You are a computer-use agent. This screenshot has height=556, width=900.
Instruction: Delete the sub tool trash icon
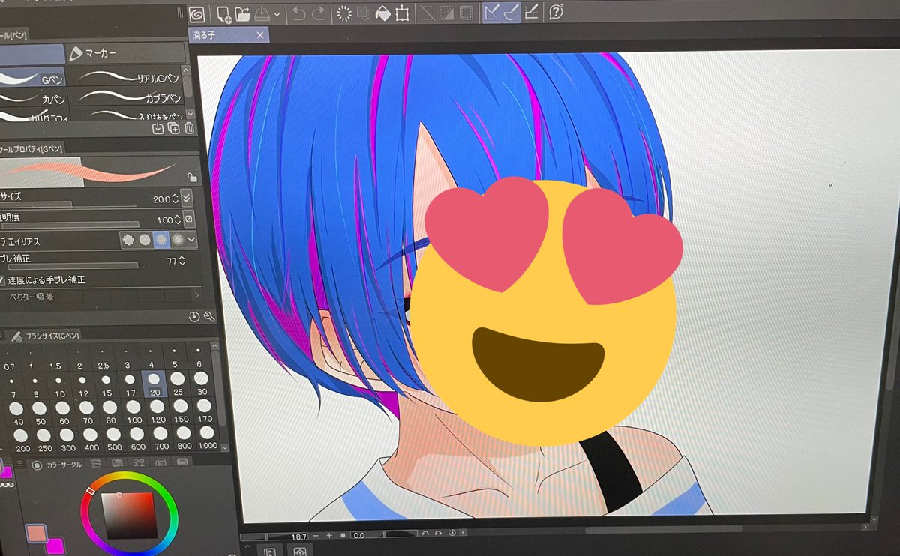(x=190, y=129)
